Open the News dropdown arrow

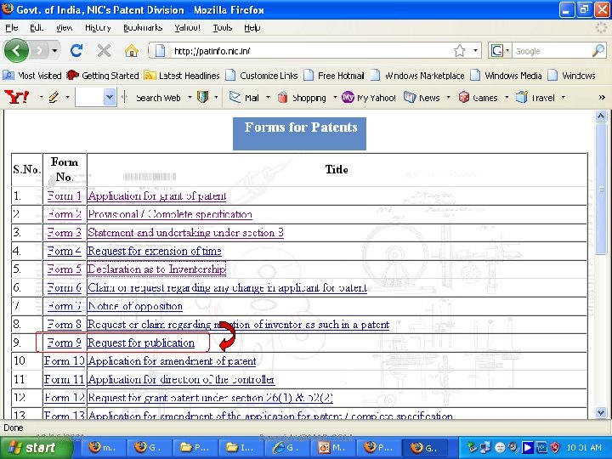point(448,98)
